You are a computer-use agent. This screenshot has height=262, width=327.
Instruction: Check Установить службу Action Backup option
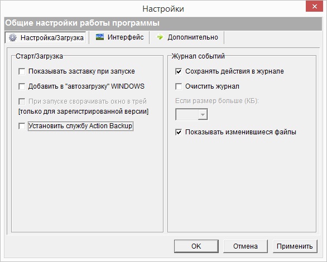(22, 126)
